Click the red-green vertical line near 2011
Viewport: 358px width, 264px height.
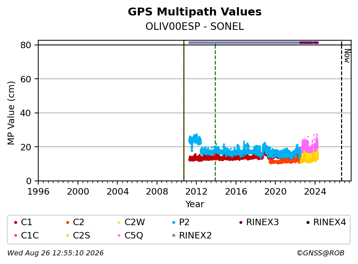[184, 111]
